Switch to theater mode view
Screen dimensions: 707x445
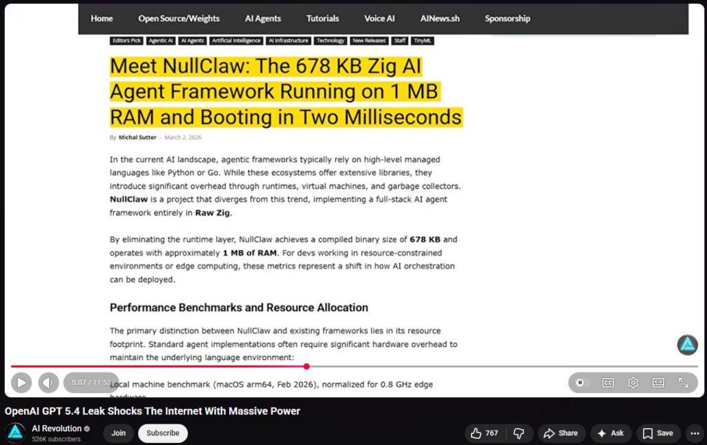pyautogui.click(x=658, y=382)
